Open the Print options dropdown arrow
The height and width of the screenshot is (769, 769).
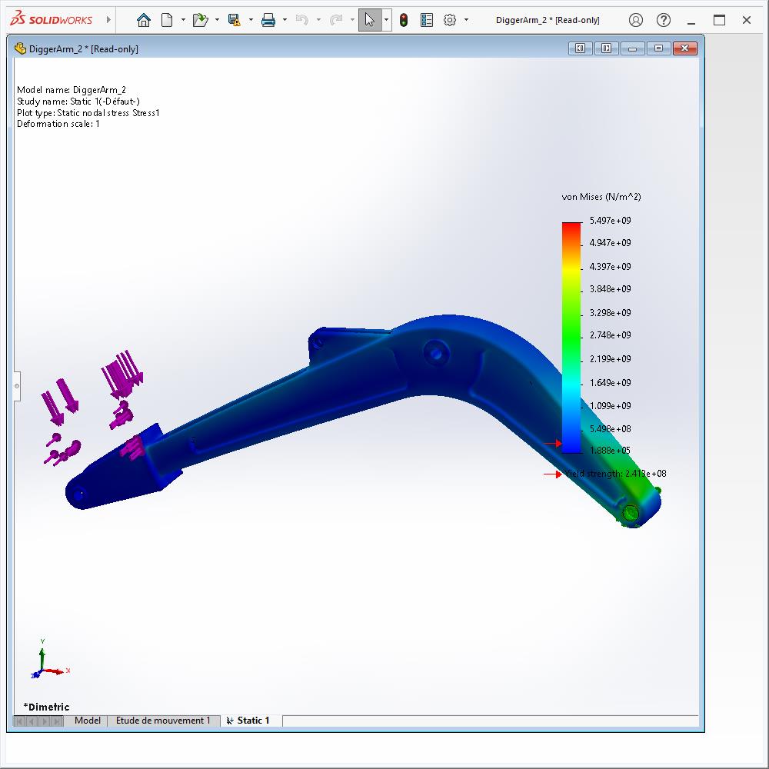pyautogui.click(x=285, y=20)
